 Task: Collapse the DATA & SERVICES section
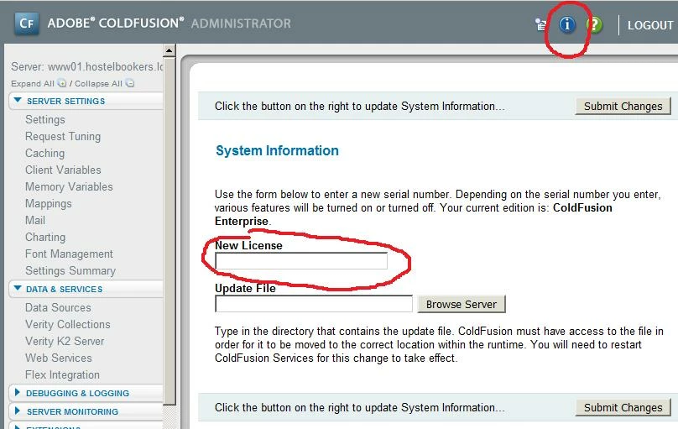[x=18, y=288]
